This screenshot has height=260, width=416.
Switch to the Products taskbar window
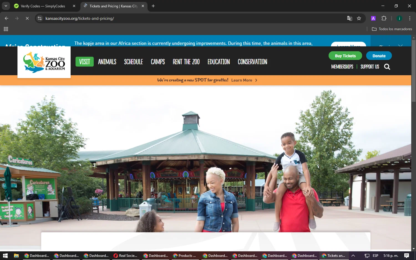click(185, 256)
